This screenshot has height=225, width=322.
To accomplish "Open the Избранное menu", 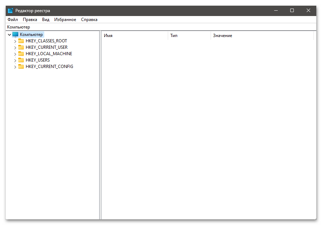I will 65,20.
